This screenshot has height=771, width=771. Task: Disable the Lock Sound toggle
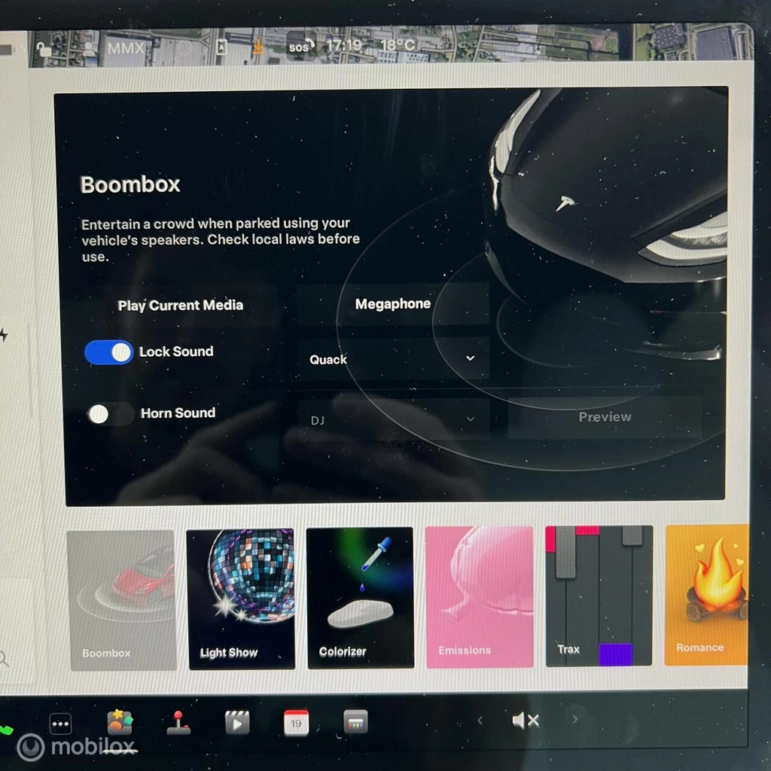point(109,352)
